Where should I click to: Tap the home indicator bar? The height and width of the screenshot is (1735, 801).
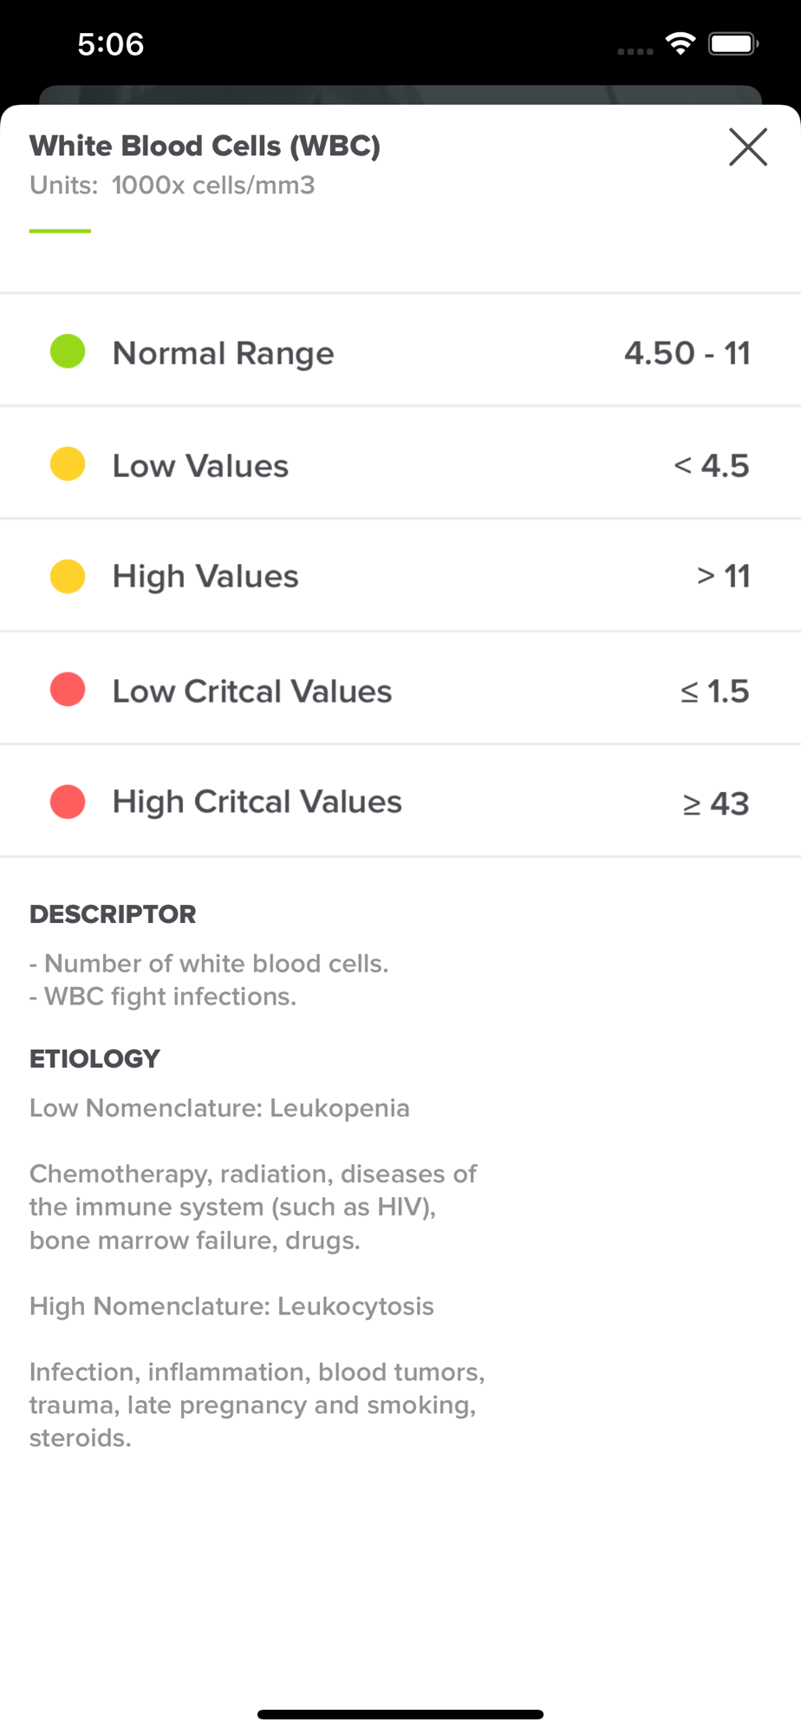pos(400,1714)
